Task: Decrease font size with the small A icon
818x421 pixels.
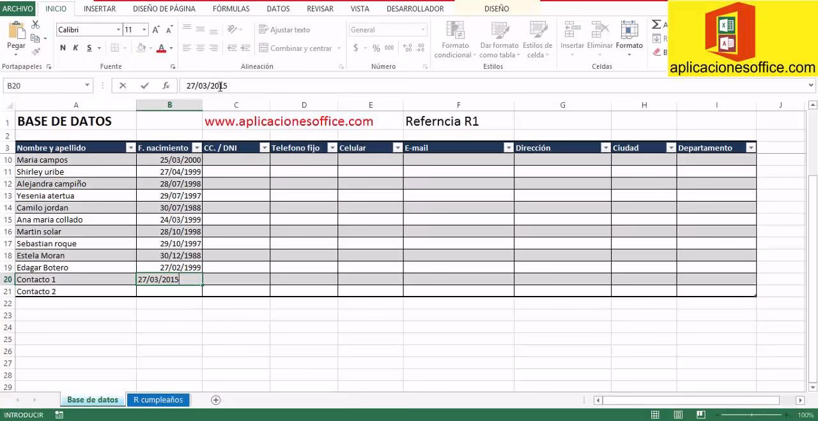Action: (169, 29)
